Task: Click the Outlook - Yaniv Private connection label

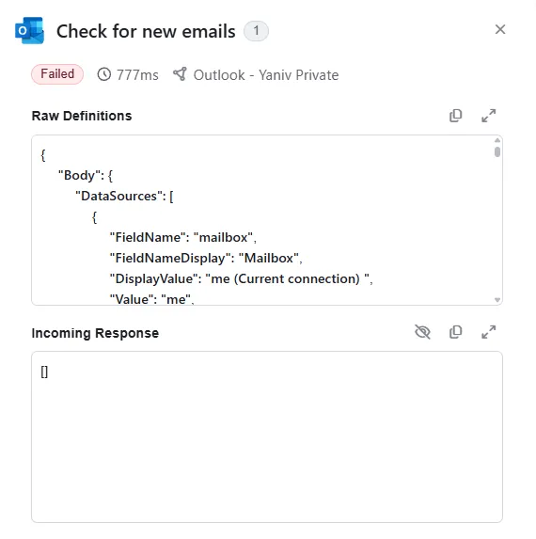Action: [266, 75]
